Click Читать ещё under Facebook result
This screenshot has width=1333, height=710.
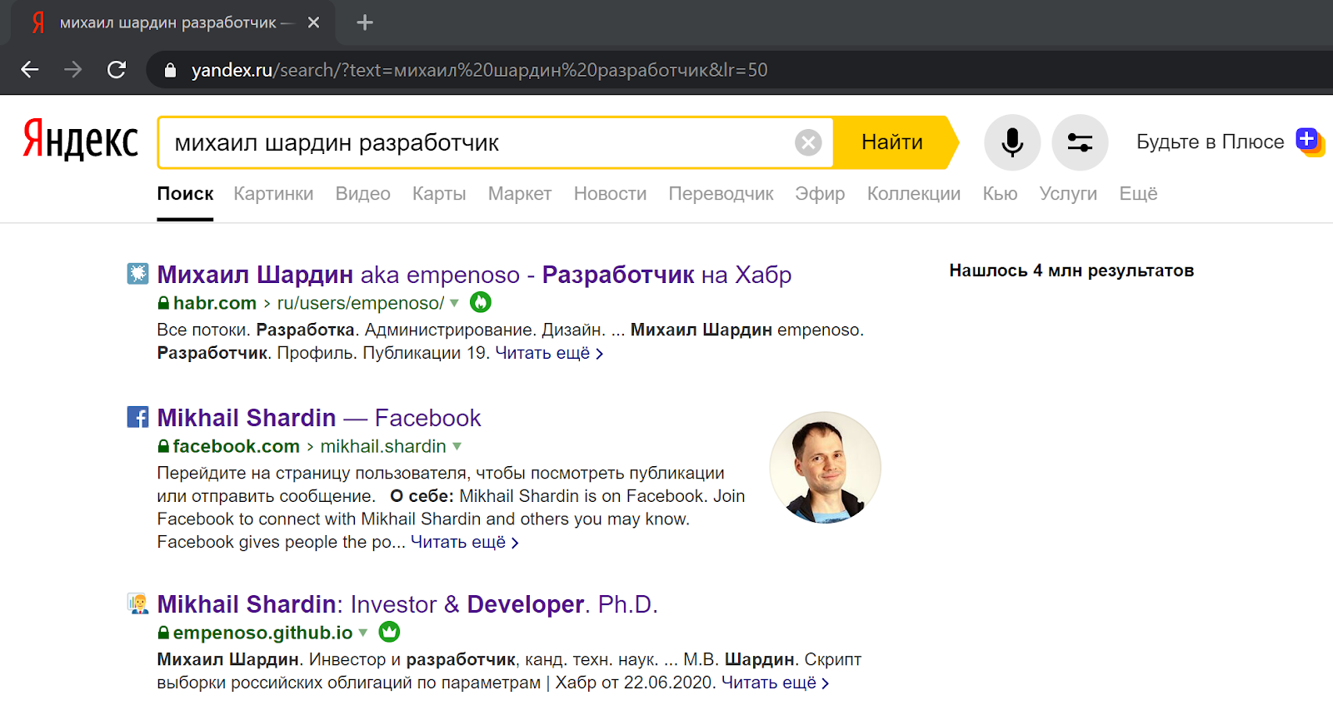(x=465, y=542)
